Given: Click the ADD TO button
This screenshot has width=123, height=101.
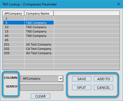Looking at the screenshot, I should point(103,79).
